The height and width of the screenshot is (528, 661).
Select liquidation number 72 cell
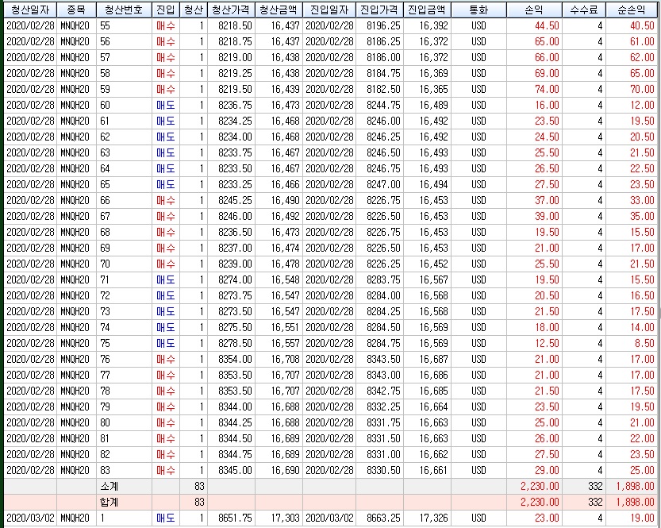point(124,295)
